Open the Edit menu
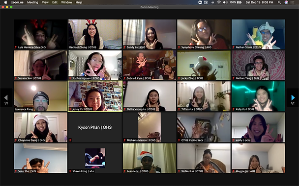This screenshot has height=186, width=299. point(55,2)
